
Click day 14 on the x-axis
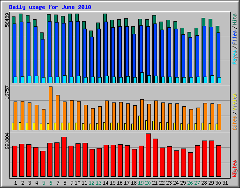click(105, 183)
